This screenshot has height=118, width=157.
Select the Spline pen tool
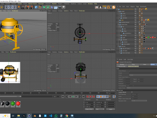pos(40,7)
